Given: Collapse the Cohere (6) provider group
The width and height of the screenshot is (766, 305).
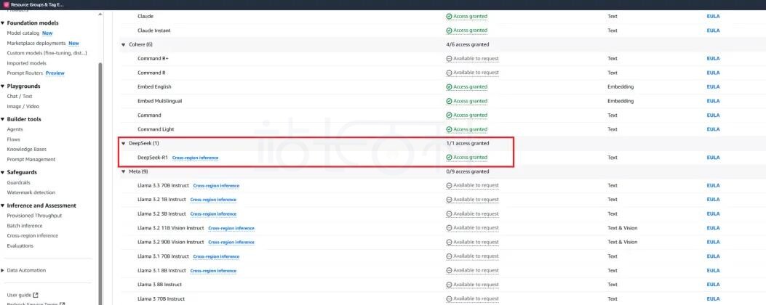Looking at the screenshot, I should (x=124, y=44).
